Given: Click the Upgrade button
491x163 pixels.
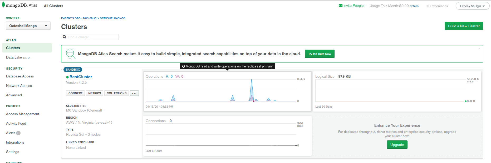Looking at the screenshot, I should tap(397, 145).
